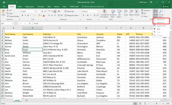Screen dimensions: 172x105
Task: Click the zoom in plus button
Action: (163, 103)
